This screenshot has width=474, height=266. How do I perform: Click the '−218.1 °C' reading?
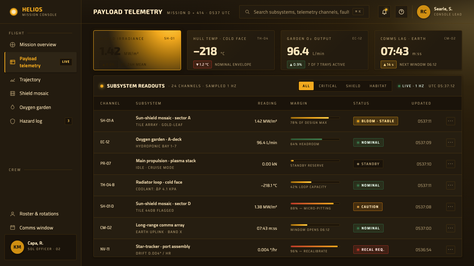(x=269, y=185)
